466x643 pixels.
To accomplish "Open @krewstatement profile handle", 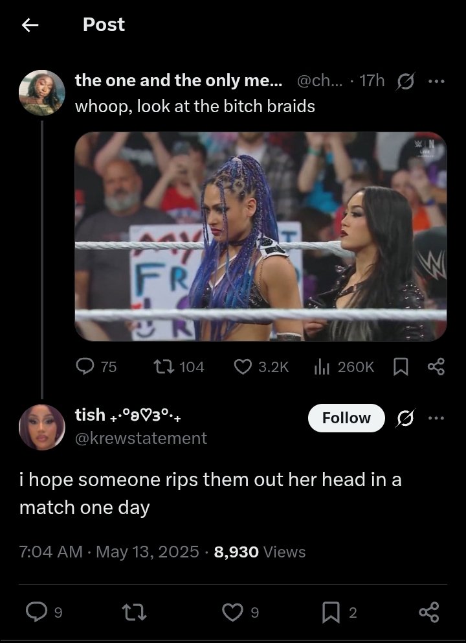I will 141,438.
